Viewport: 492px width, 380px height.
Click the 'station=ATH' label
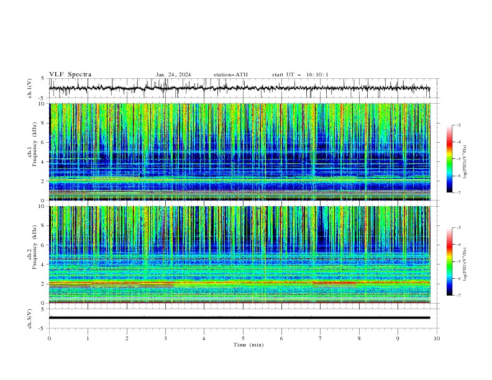click(230, 75)
